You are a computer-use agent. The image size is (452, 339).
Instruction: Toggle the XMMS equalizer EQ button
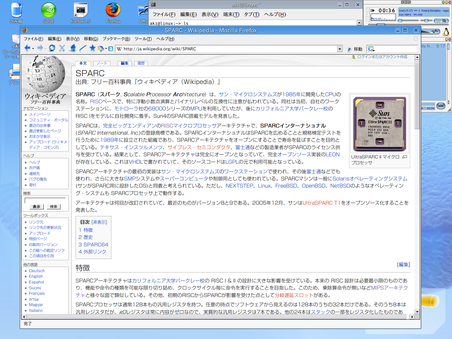[x=438, y=21]
